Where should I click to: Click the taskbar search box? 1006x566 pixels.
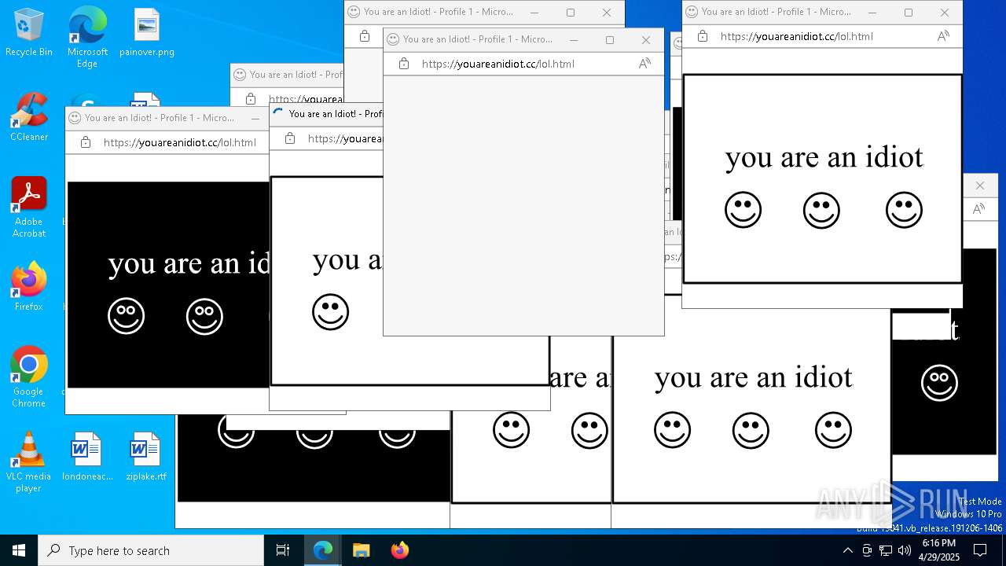pos(151,550)
